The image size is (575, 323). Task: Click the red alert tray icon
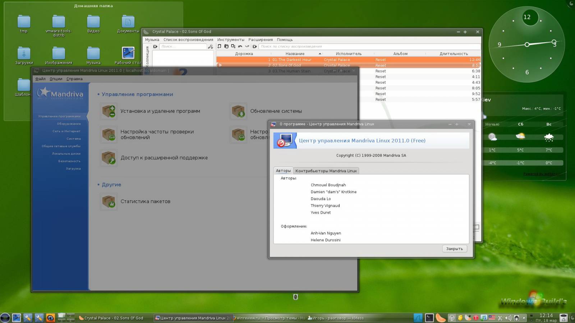pos(475,318)
